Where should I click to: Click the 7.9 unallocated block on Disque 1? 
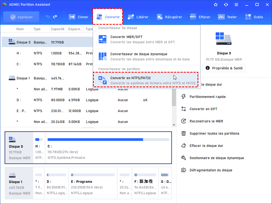pyautogui.click(x=39, y=183)
